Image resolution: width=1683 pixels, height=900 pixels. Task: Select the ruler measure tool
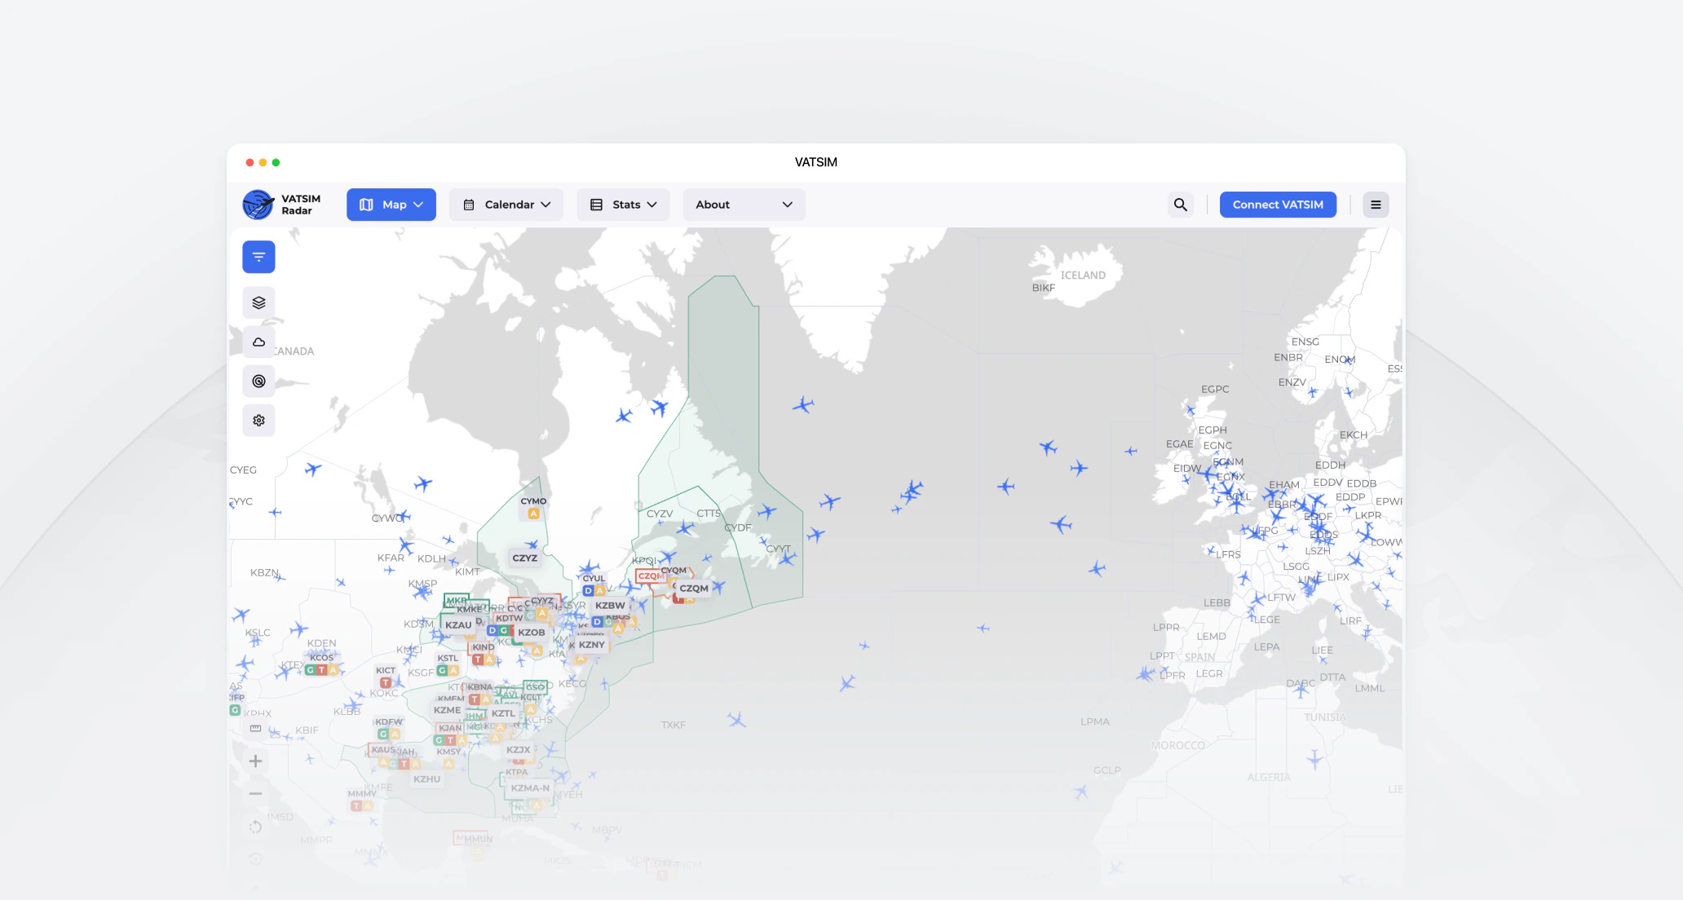255,728
